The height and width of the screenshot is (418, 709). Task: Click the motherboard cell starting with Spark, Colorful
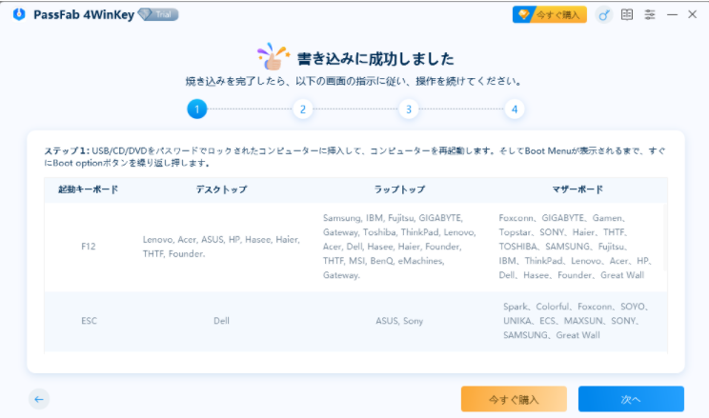577,321
